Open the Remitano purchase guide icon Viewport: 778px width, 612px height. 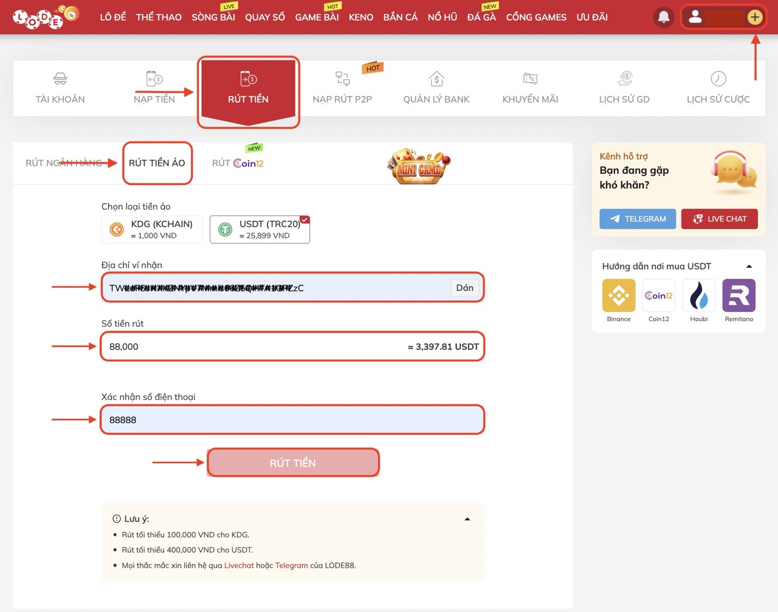(x=738, y=296)
